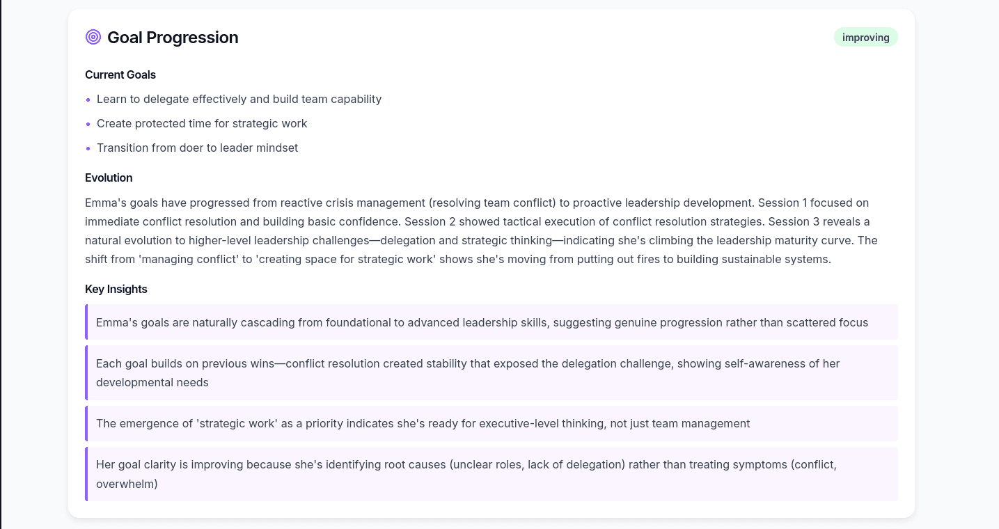The height and width of the screenshot is (529, 999).
Task: Select the insight "Each goal builds on previous wins"
Action: click(468, 372)
